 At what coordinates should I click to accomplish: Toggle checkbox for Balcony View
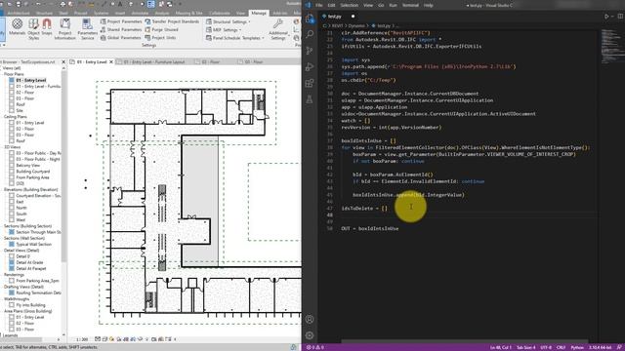click(12, 165)
